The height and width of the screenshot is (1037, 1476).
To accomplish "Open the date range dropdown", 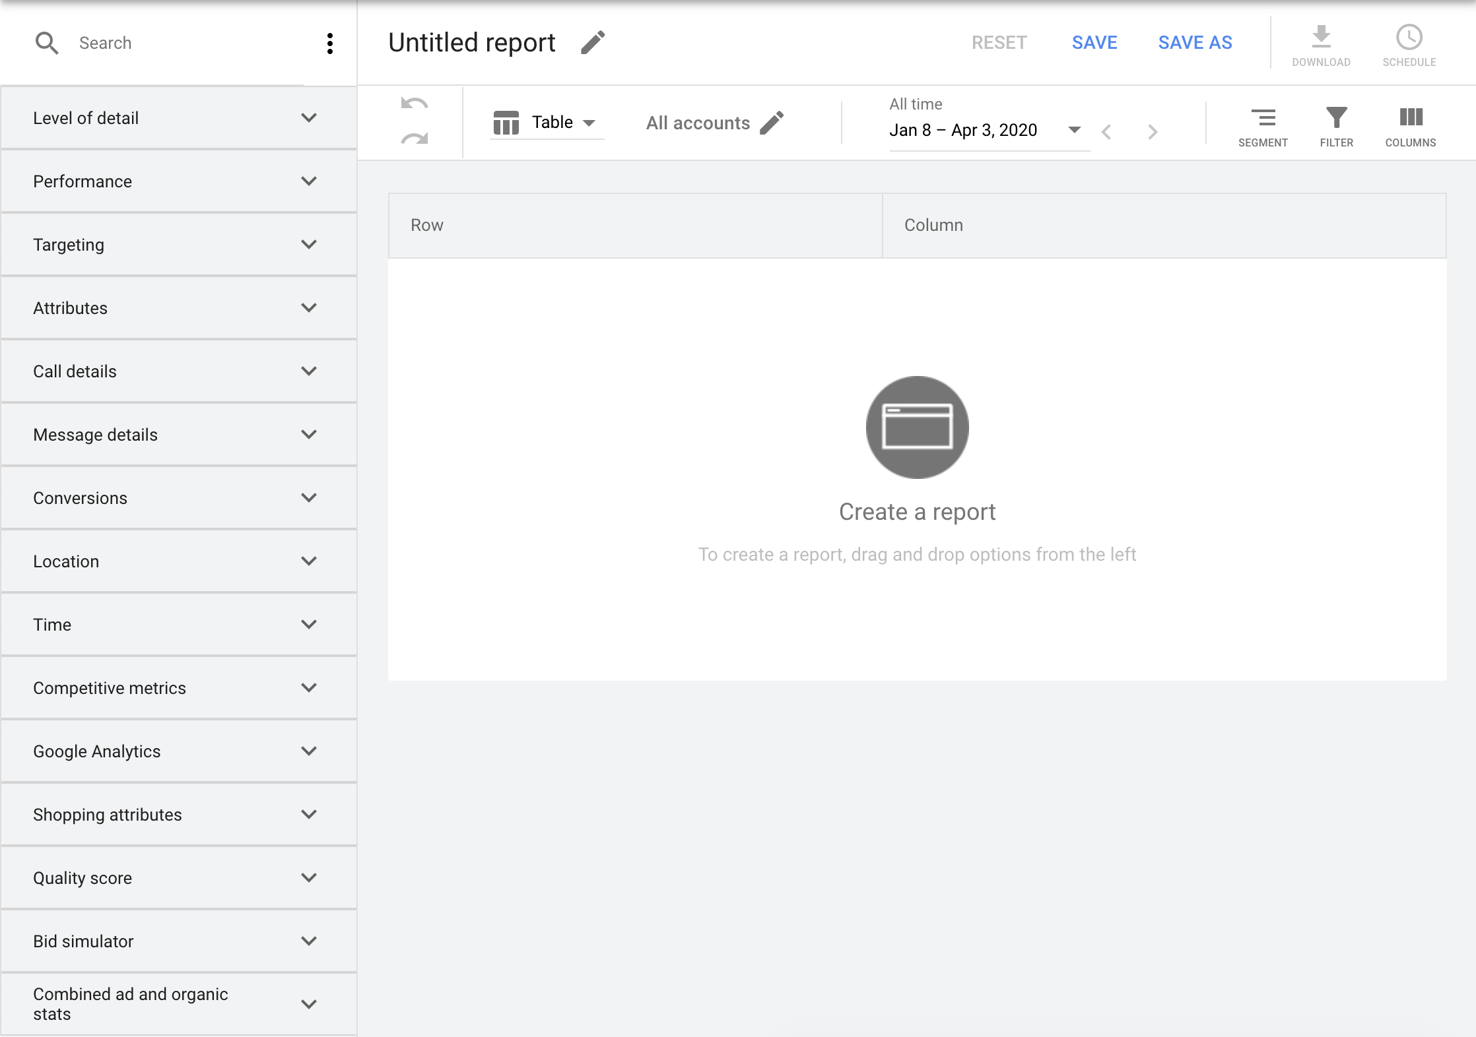I will [x=1073, y=130].
